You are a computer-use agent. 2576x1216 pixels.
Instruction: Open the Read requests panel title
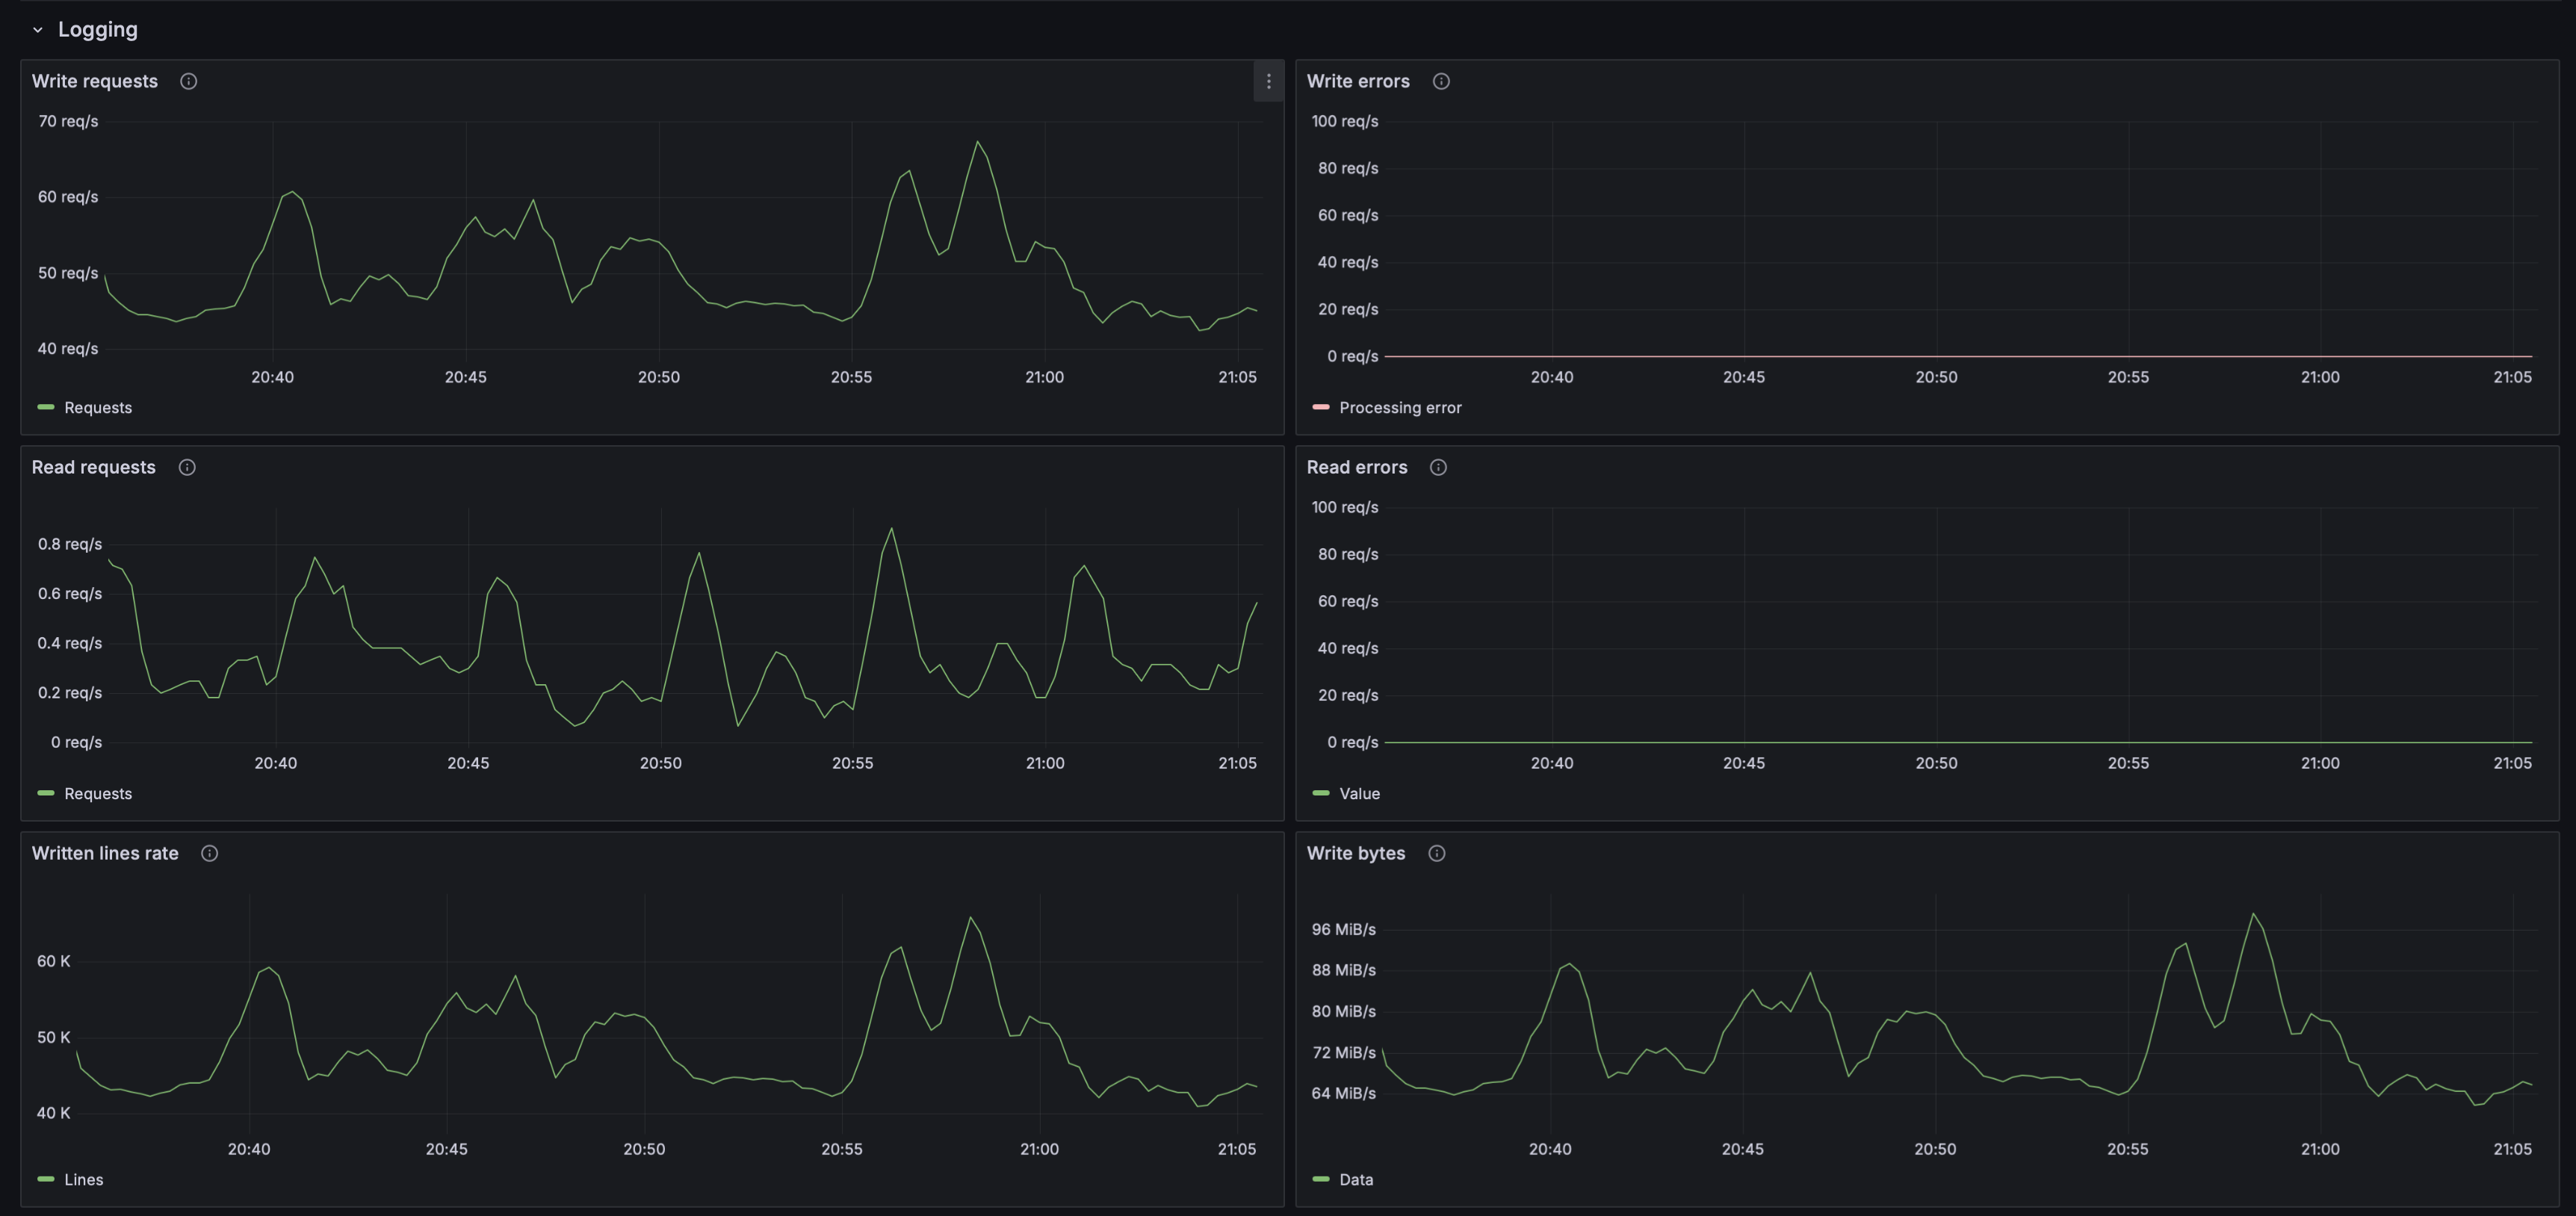click(x=94, y=467)
